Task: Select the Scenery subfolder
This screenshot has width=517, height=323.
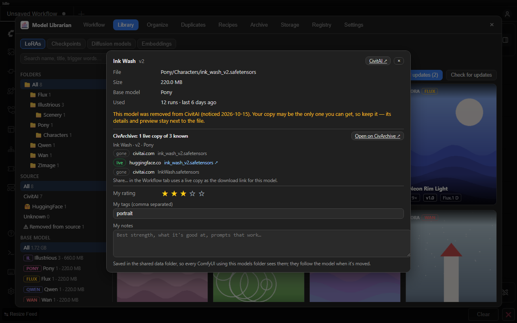Action: click(x=63, y=115)
